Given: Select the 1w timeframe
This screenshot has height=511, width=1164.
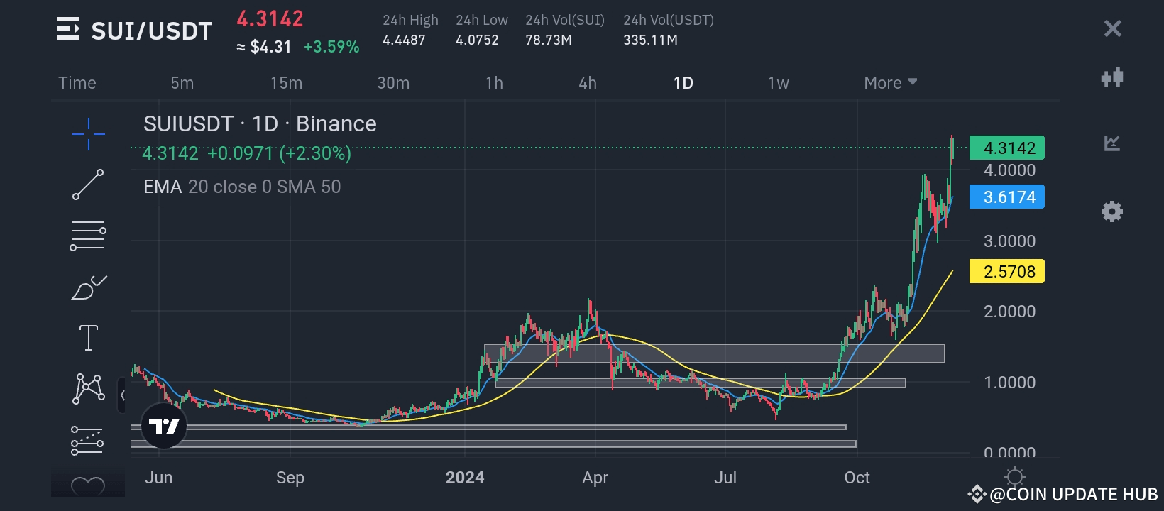Looking at the screenshot, I should pos(779,83).
